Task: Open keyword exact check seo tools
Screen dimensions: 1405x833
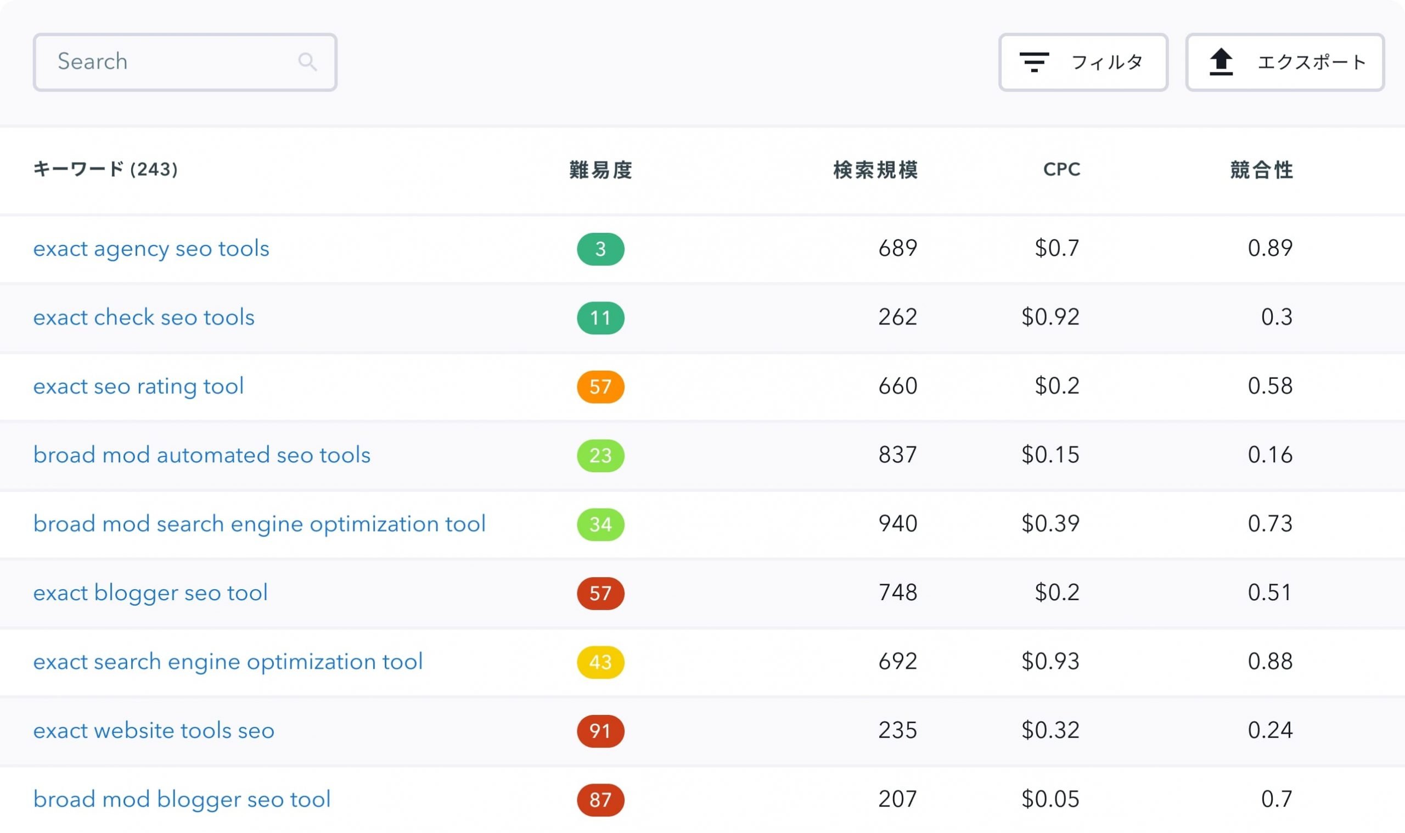Action: (144, 318)
